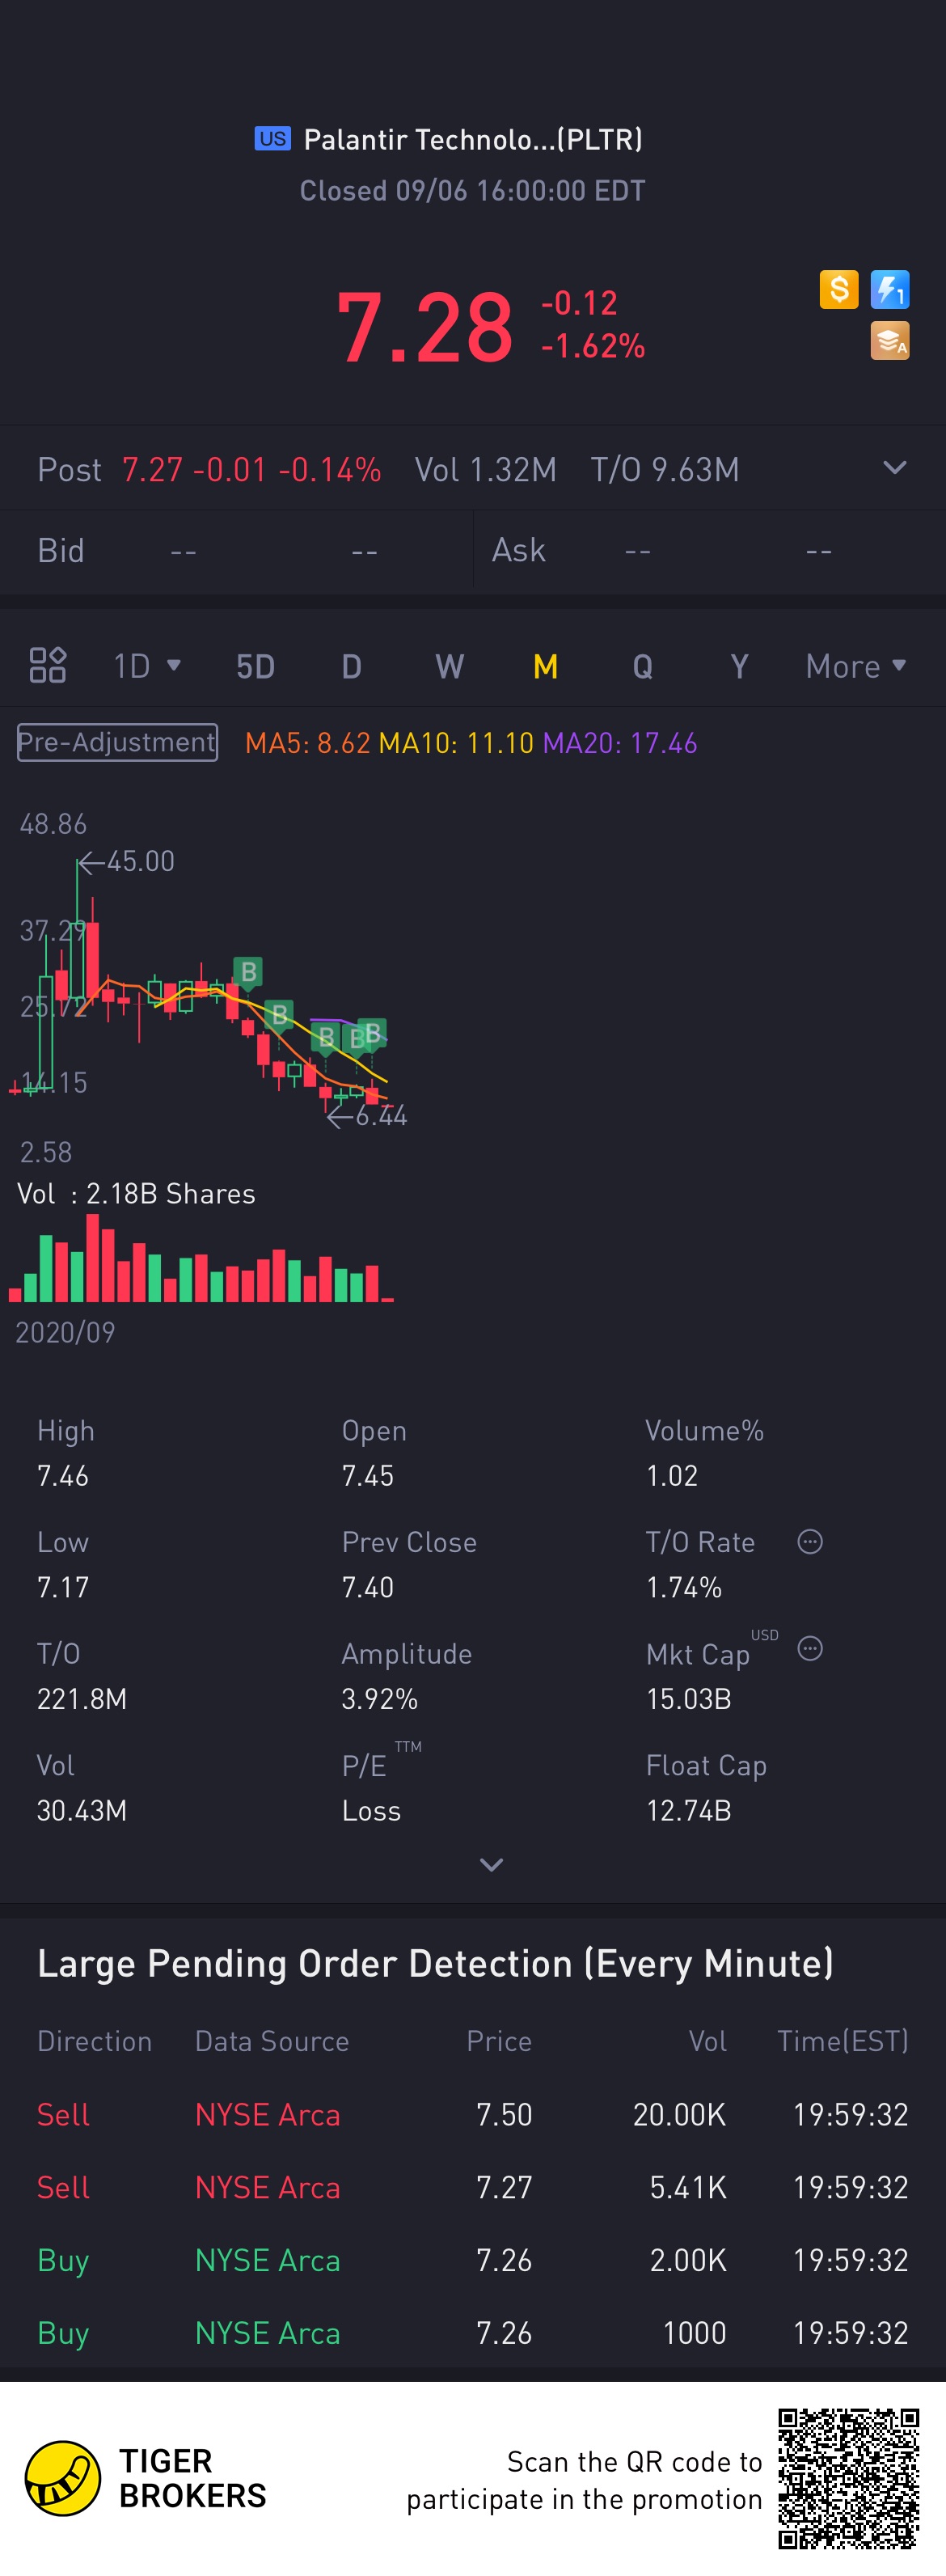Toggle the Pre-Adjustment price setting
Screen dimensions: 946x2576
pyautogui.click(x=117, y=742)
